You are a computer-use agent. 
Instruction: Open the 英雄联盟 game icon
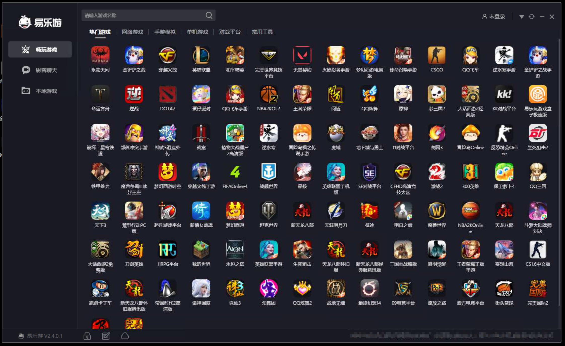[201, 55]
